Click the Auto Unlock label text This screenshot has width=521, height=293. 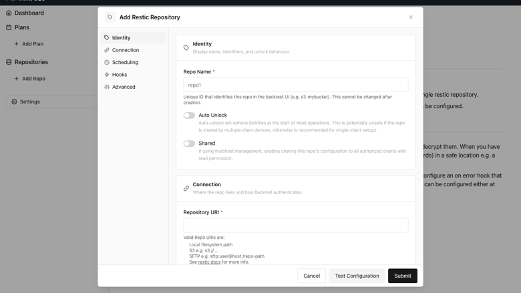(212, 115)
